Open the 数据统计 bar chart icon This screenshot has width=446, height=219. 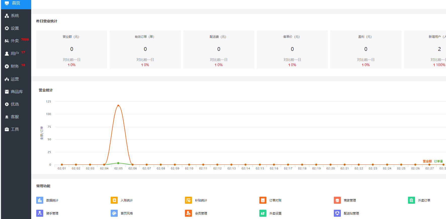40,200
